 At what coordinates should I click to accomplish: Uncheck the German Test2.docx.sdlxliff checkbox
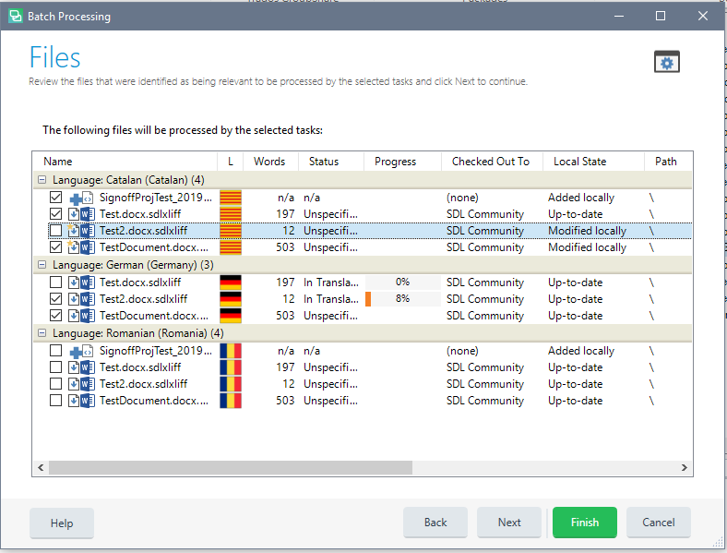pos(55,299)
